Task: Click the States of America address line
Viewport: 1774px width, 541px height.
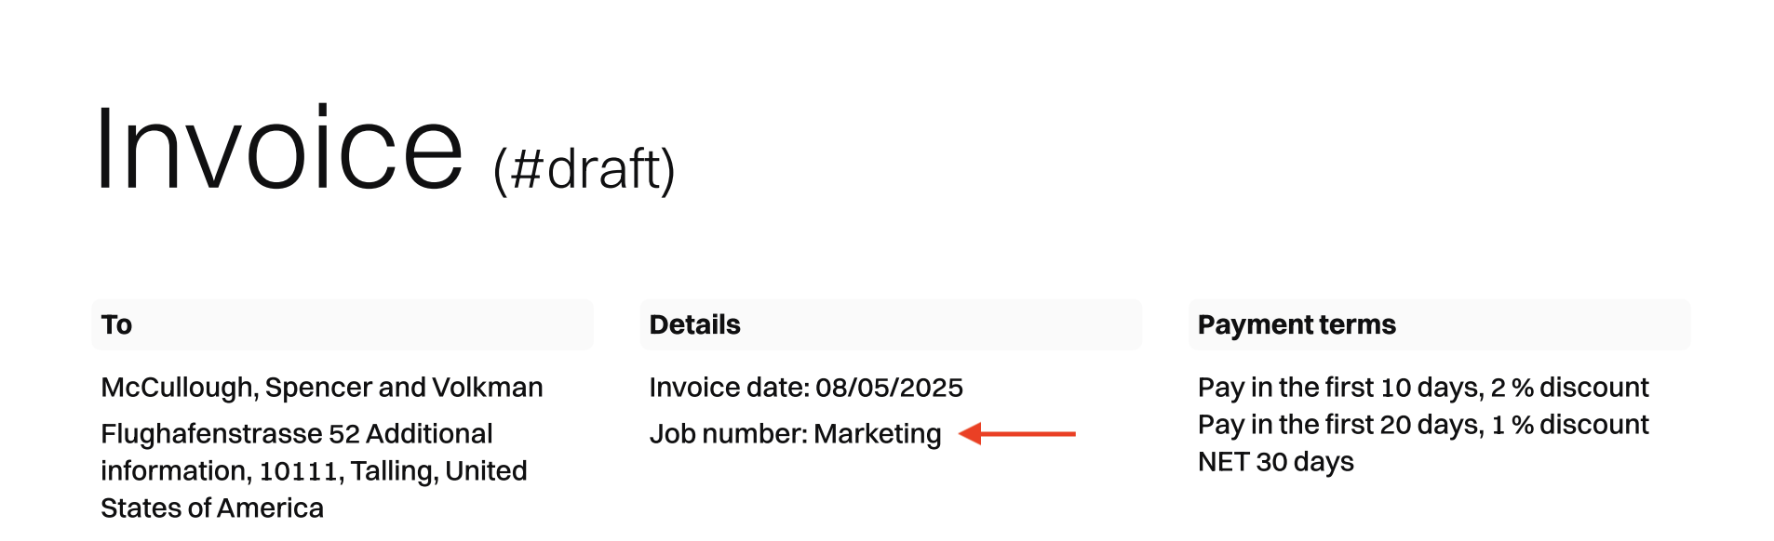Action: pyautogui.click(x=212, y=508)
